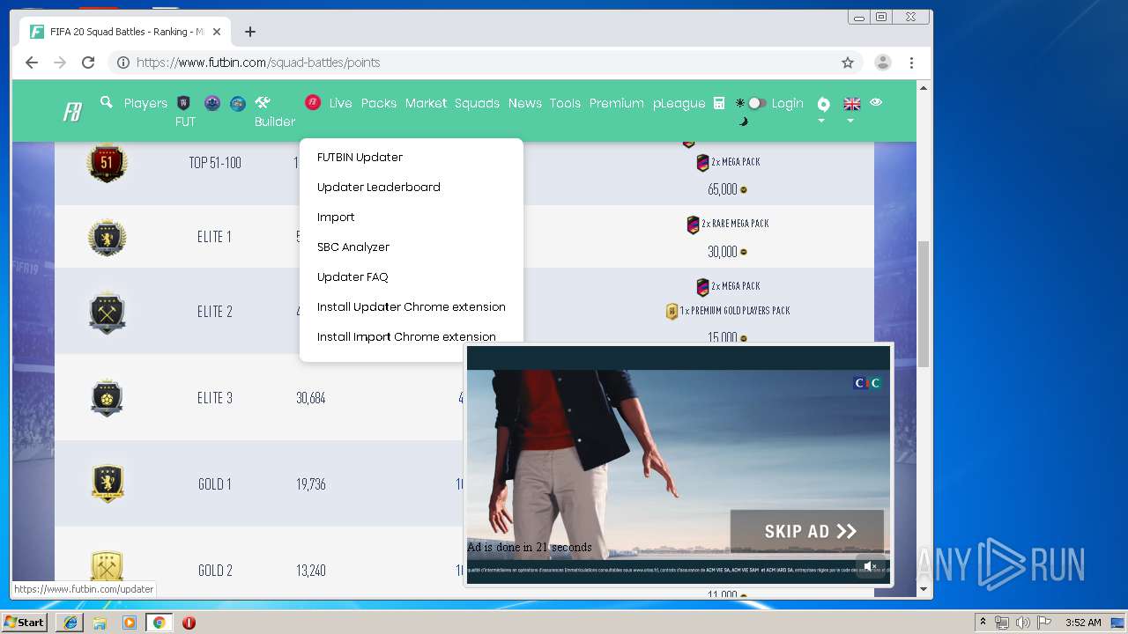Click the red round icon beside Live
Image resolution: width=1128 pixels, height=634 pixels.
[313, 102]
